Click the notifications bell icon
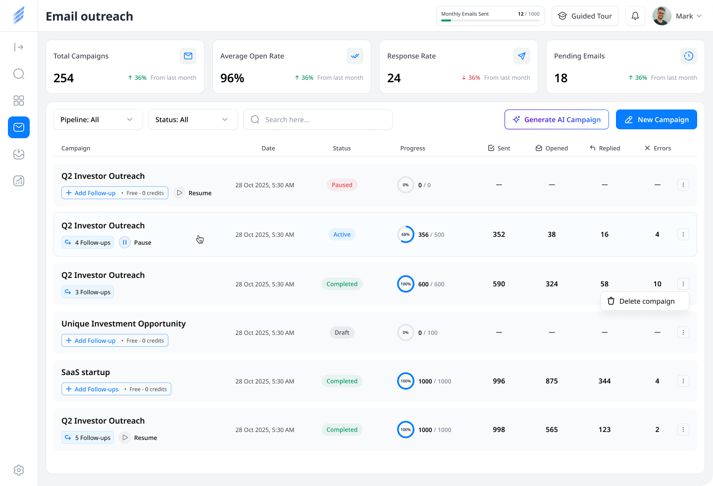Screen dimensions: 713x486 [635, 16]
